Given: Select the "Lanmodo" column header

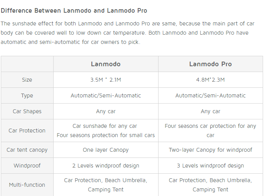Looking at the screenshot, I should coord(106,64).
